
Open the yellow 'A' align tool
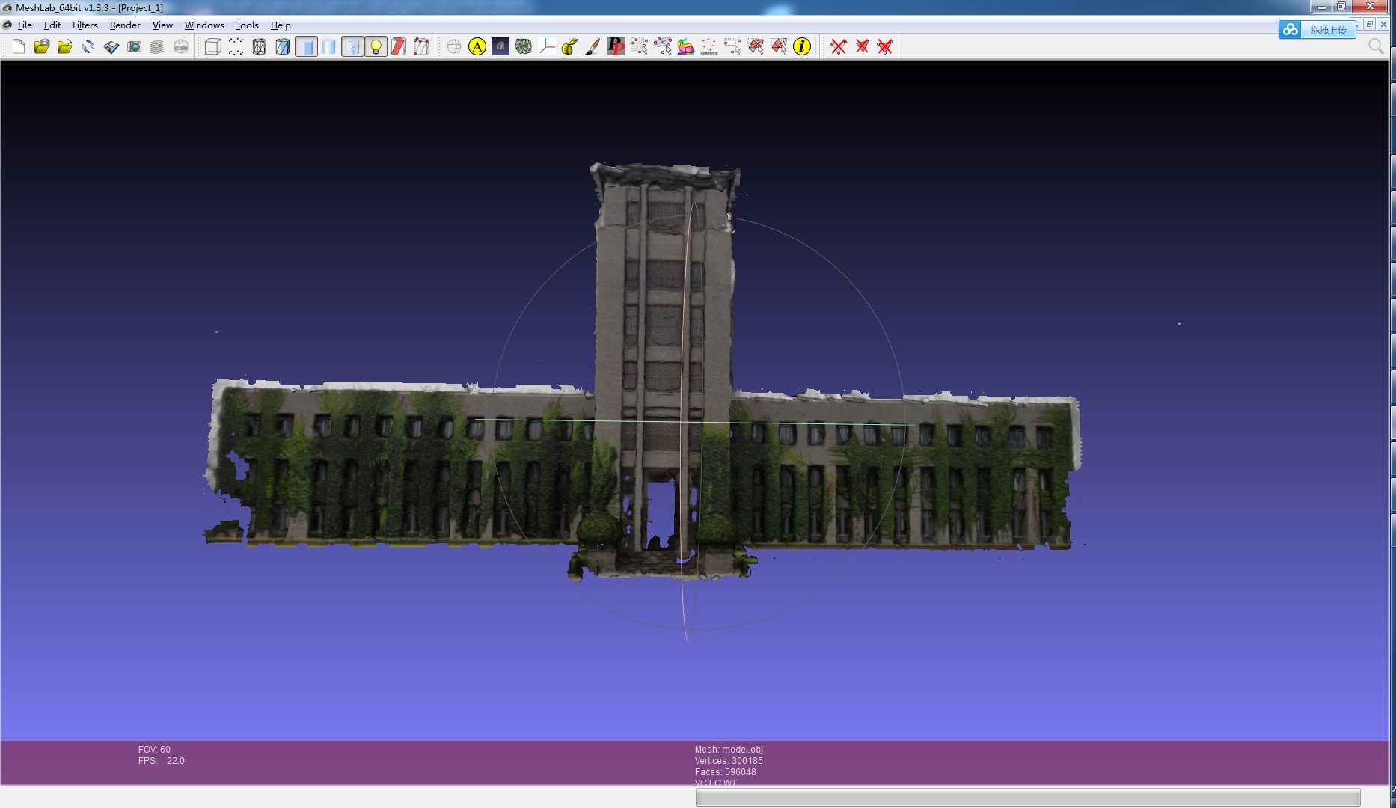[477, 46]
